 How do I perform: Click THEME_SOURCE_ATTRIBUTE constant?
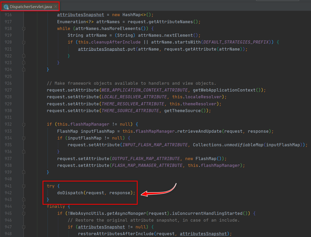[x=130, y=111]
